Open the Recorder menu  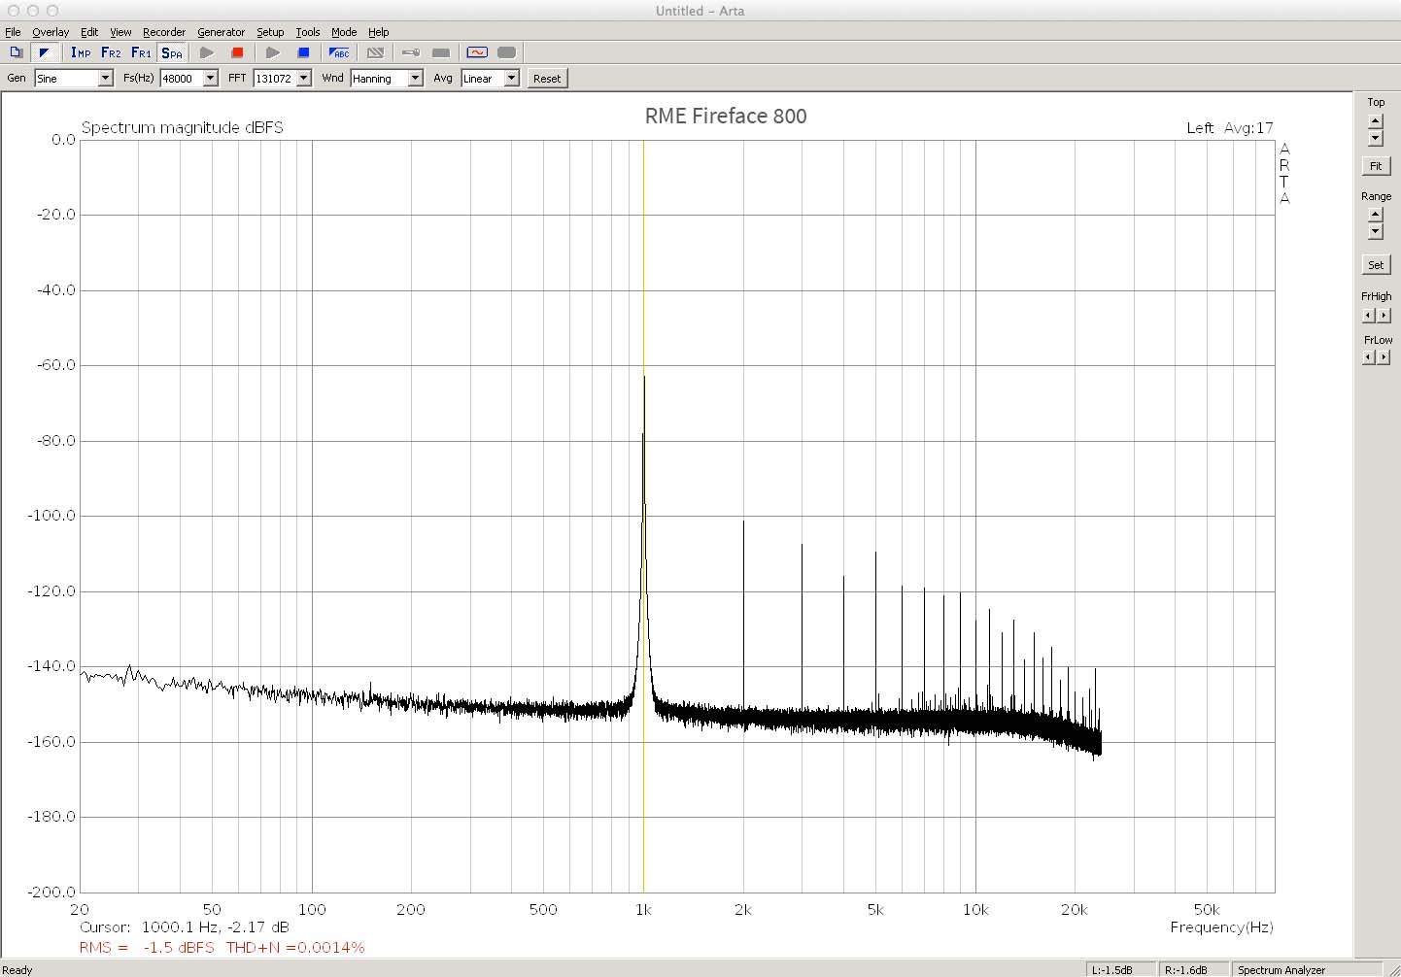coord(164,32)
